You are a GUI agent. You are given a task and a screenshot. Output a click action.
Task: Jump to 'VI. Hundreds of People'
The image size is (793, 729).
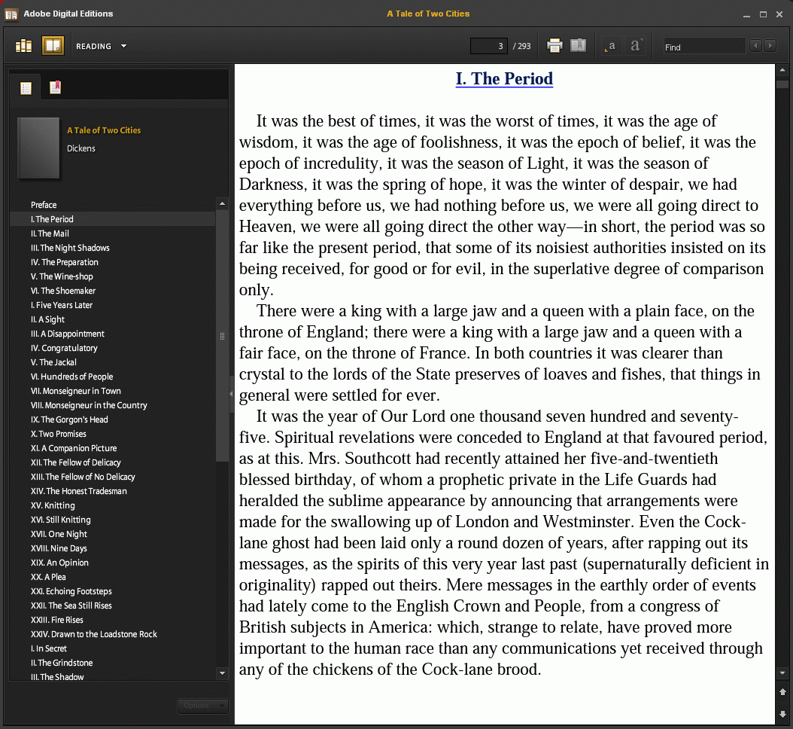pyautogui.click(x=71, y=377)
